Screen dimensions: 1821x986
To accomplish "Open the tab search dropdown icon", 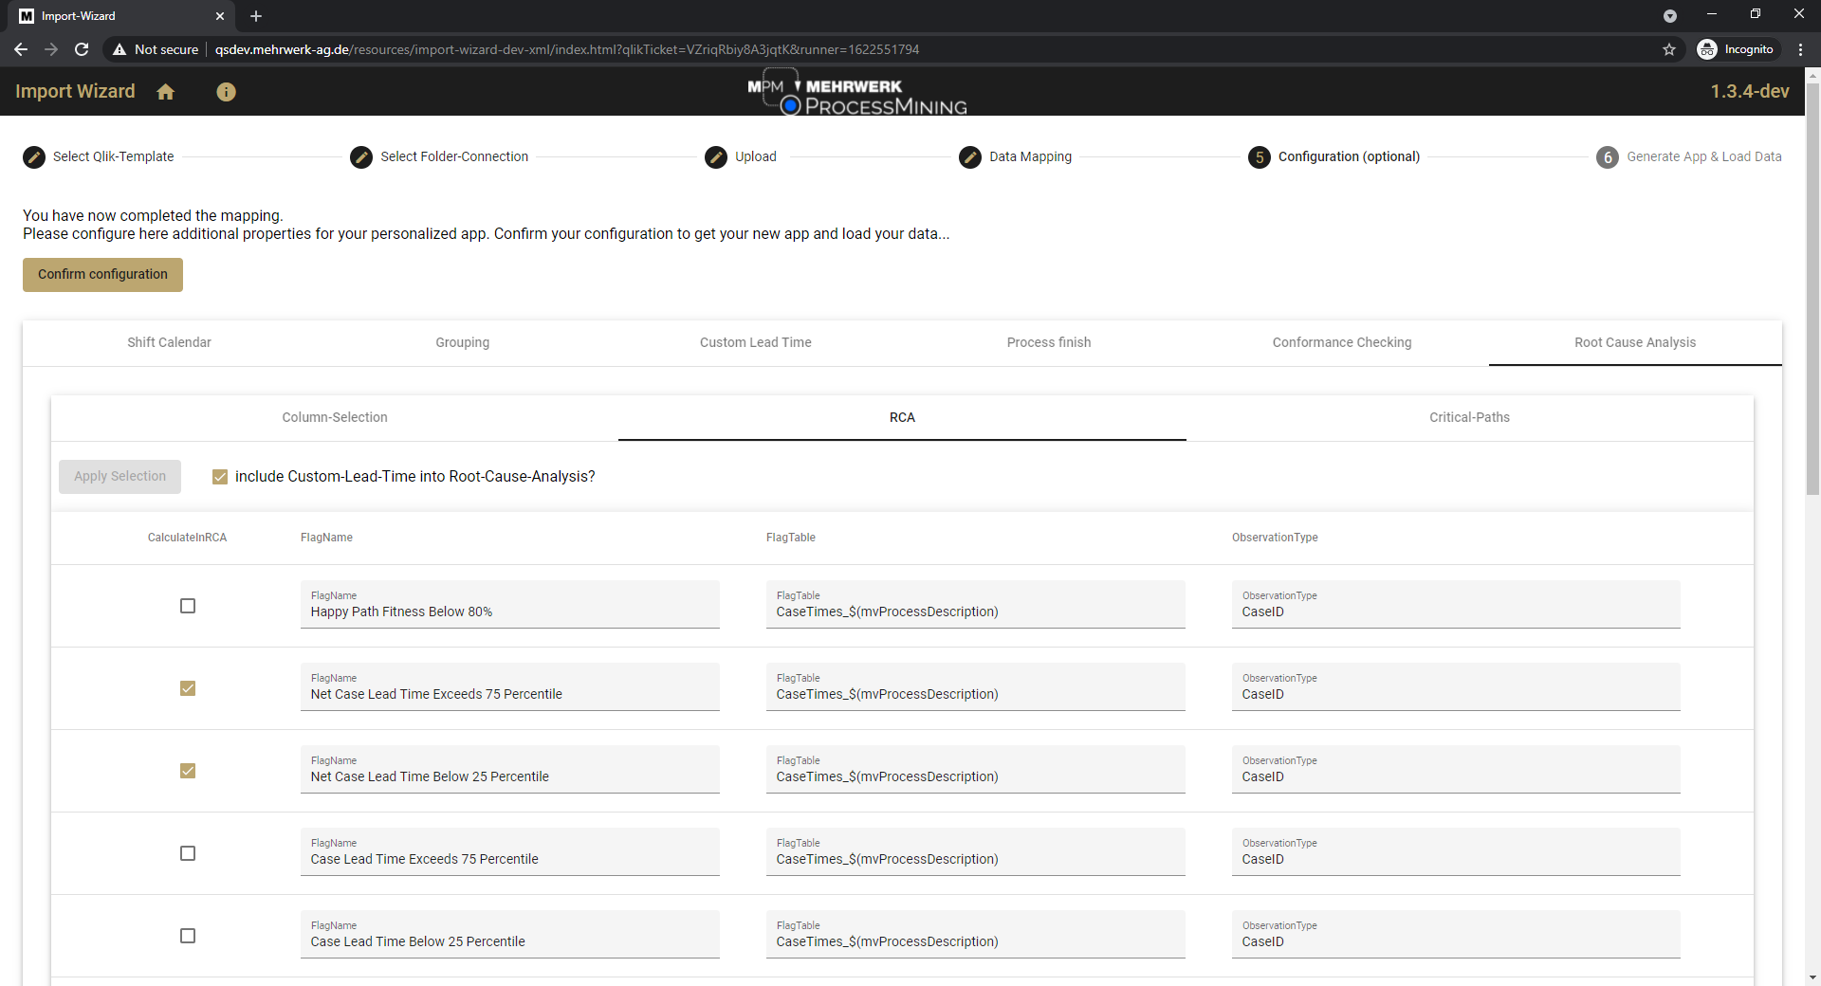I will tap(1670, 16).
